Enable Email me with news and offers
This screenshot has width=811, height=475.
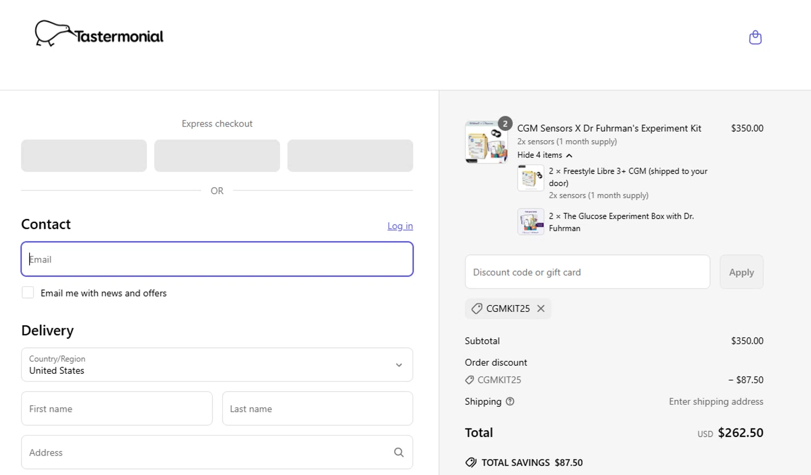(28, 293)
